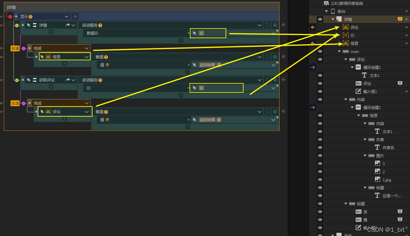The height and width of the screenshot is (236, 410).
Task: Click blue right arrow beside first 循环创建1
Action: pyautogui.click(x=313, y=67)
